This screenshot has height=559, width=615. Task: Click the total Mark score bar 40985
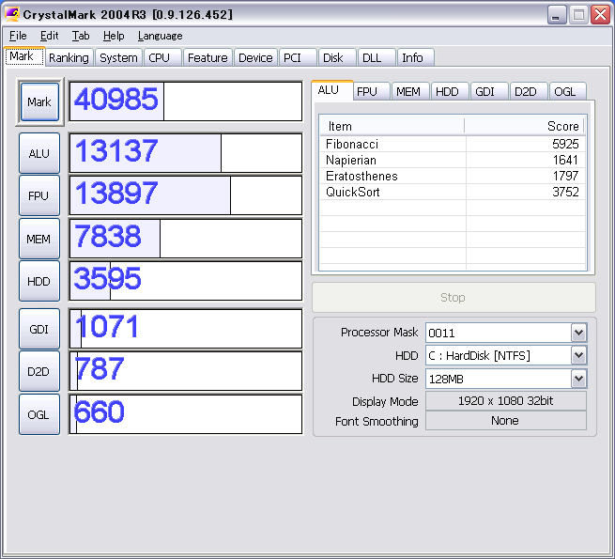[x=186, y=101]
